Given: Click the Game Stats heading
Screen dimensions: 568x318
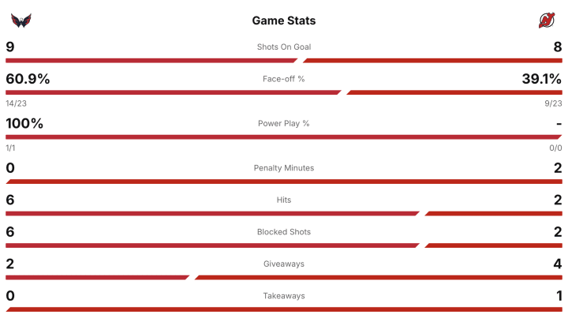Looking at the screenshot, I should [x=284, y=21].
